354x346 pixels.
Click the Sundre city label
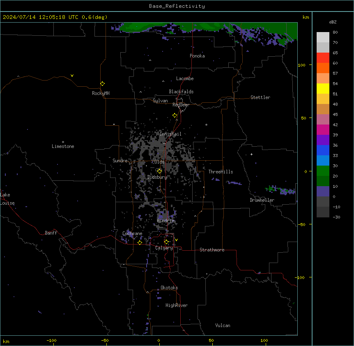(120, 161)
